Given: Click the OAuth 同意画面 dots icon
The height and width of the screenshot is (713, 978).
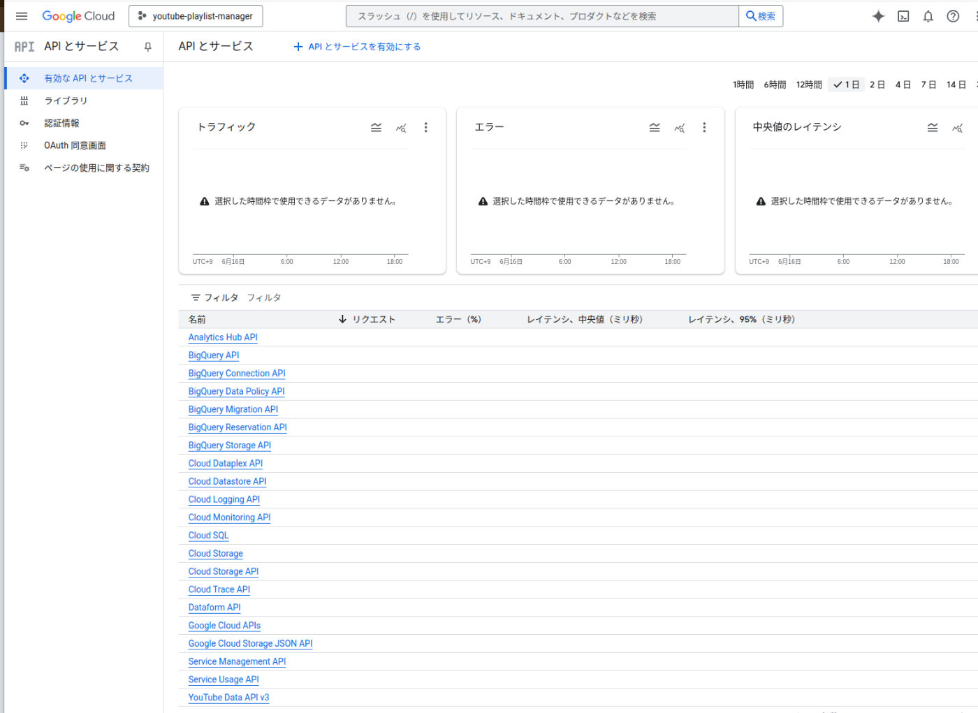Looking at the screenshot, I should 24,145.
